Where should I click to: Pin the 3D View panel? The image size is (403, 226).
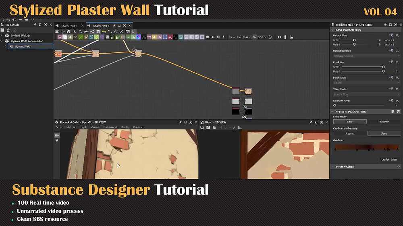180,122
